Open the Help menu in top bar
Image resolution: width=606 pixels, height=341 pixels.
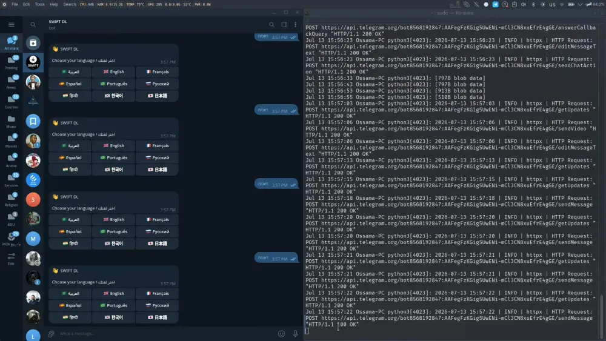pos(54,4)
